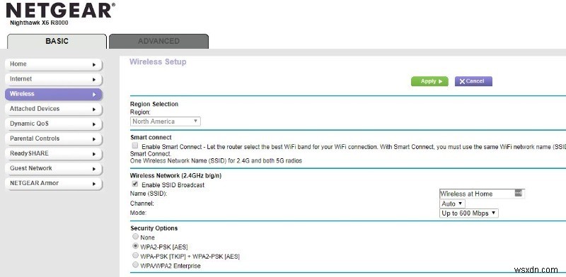The width and height of the screenshot is (566, 277).
Task: Click the Wireless Network (2.4GHz b/g/n) heading
Action: click(x=175, y=176)
